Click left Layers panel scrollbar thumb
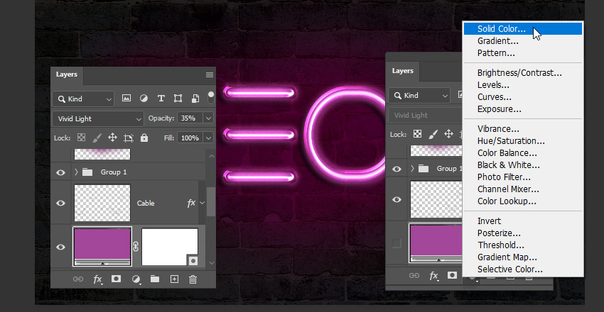This screenshot has height=312, width=604. click(x=211, y=201)
